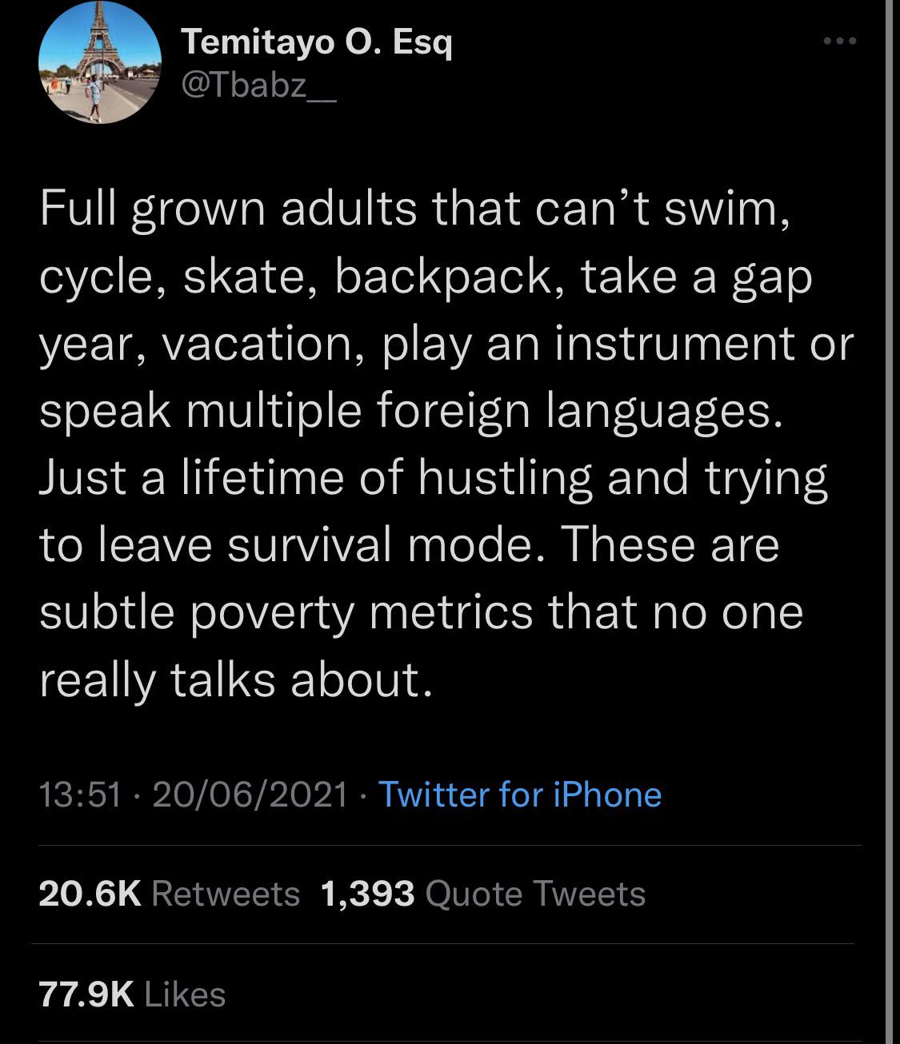Image resolution: width=900 pixels, height=1044 pixels.
Task: Click the Quote Tweets label
Action: pos(534,894)
